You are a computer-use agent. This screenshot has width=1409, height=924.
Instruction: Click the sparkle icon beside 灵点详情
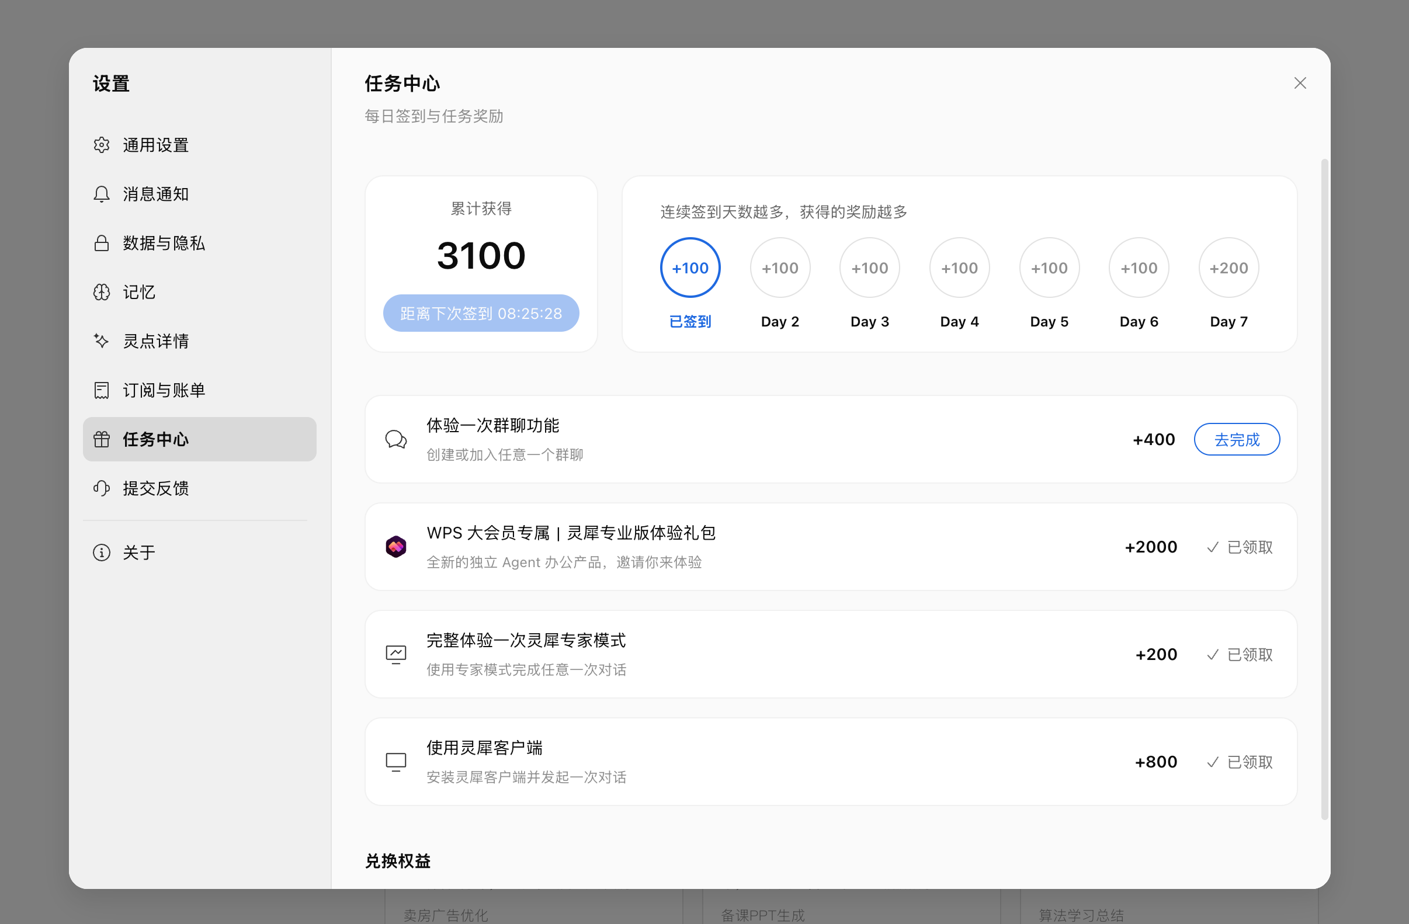[x=101, y=341]
